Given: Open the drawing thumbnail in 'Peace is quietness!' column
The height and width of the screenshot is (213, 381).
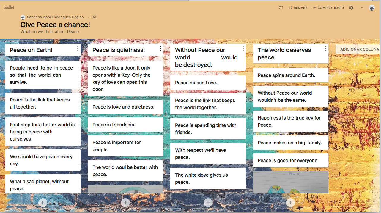Looking at the screenshot, I should [125, 189].
